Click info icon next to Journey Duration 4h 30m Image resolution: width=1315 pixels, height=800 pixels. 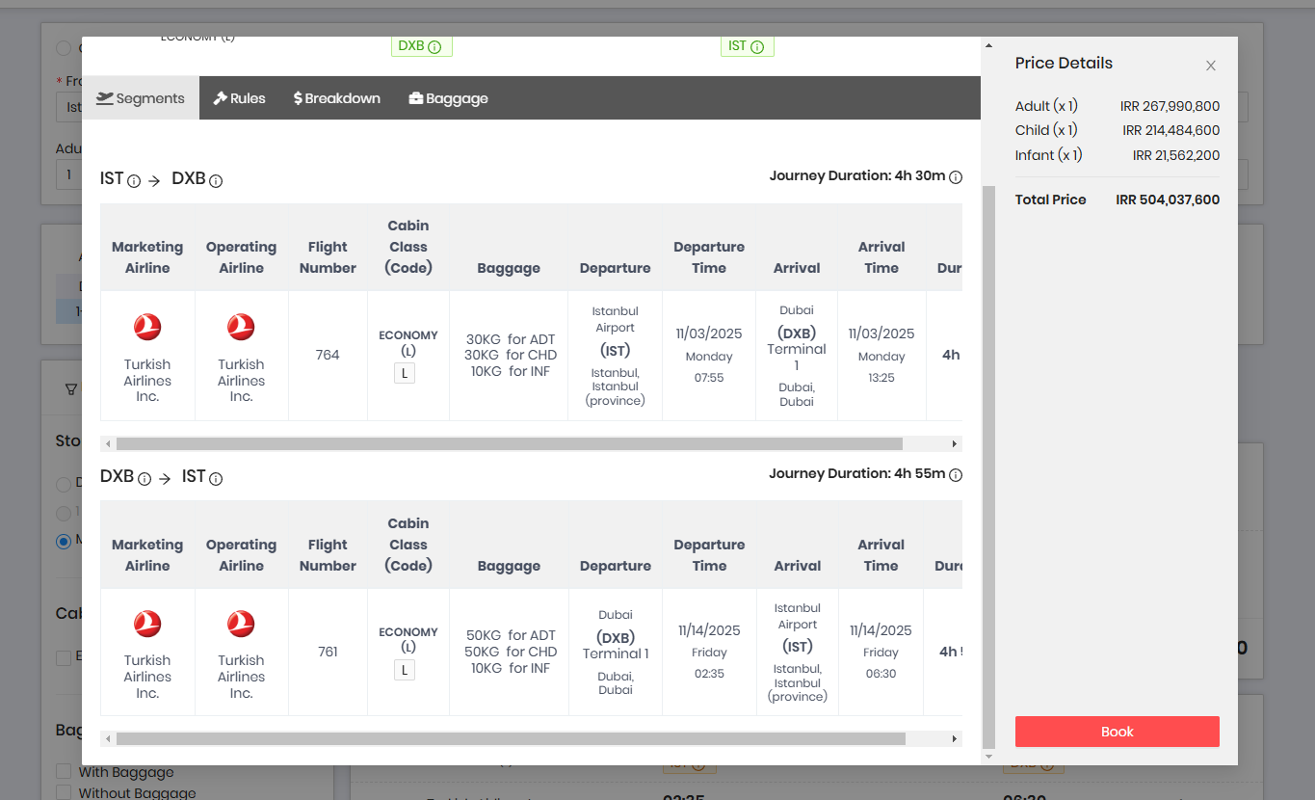tap(956, 177)
